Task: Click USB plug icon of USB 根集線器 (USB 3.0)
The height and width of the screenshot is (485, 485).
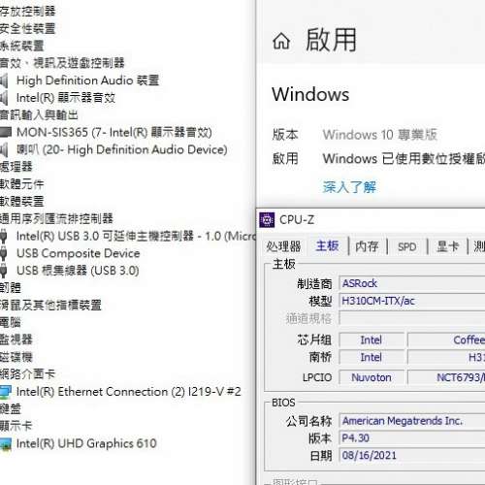Action: coord(4,271)
